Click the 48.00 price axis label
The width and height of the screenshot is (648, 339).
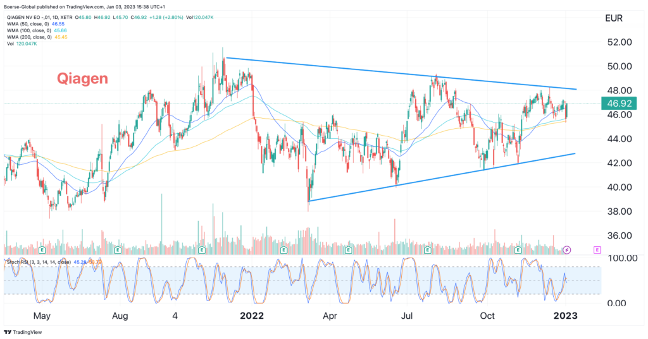(619, 90)
